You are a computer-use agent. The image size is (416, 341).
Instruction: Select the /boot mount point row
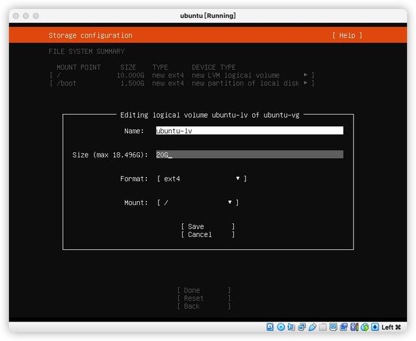[182, 83]
